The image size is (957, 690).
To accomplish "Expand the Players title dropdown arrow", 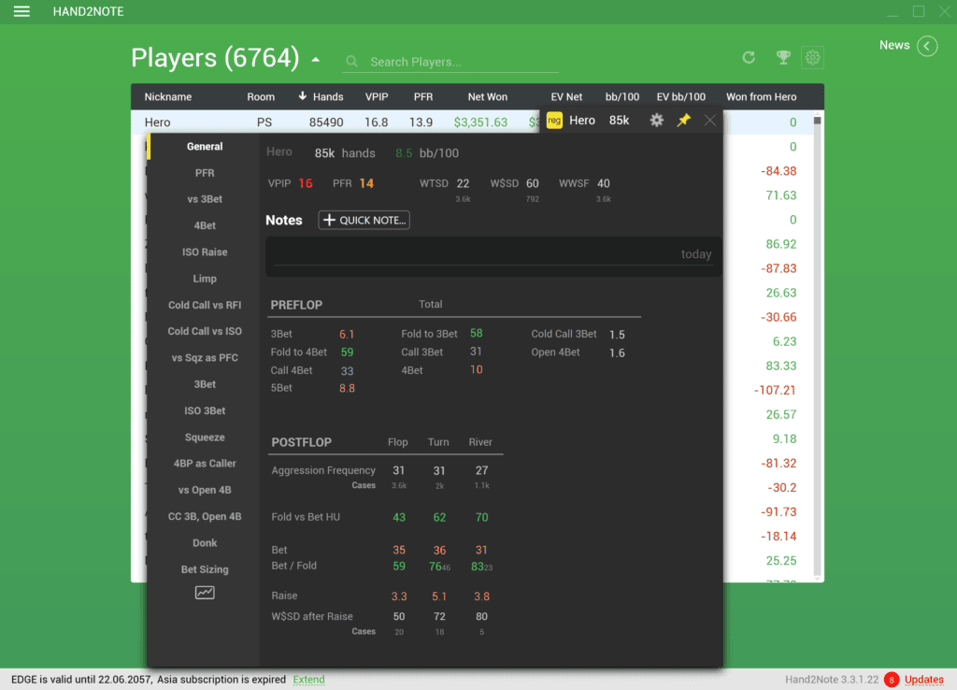I will click(316, 60).
